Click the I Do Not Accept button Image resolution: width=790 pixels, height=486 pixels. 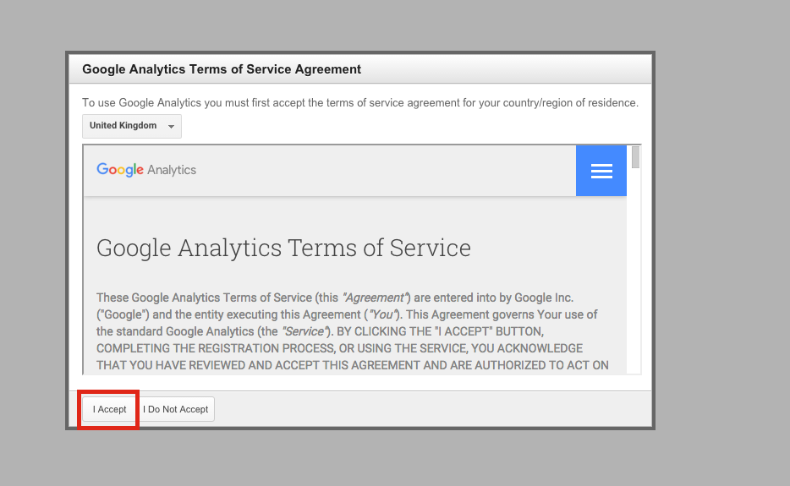coord(175,409)
